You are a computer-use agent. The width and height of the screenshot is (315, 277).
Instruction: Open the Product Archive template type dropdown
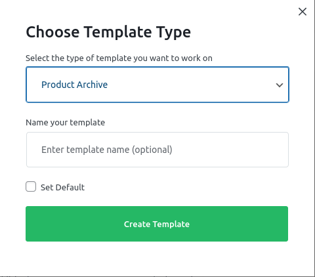click(x=157, y=85)
